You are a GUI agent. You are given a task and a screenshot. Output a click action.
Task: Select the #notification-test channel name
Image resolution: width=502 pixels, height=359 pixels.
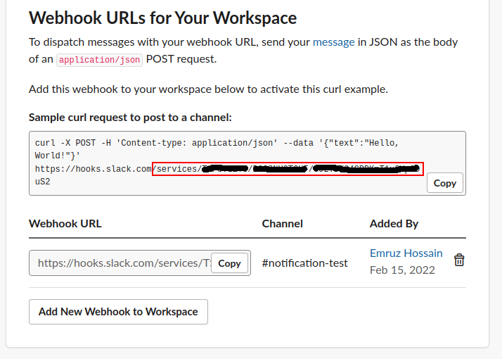point(304,263)
